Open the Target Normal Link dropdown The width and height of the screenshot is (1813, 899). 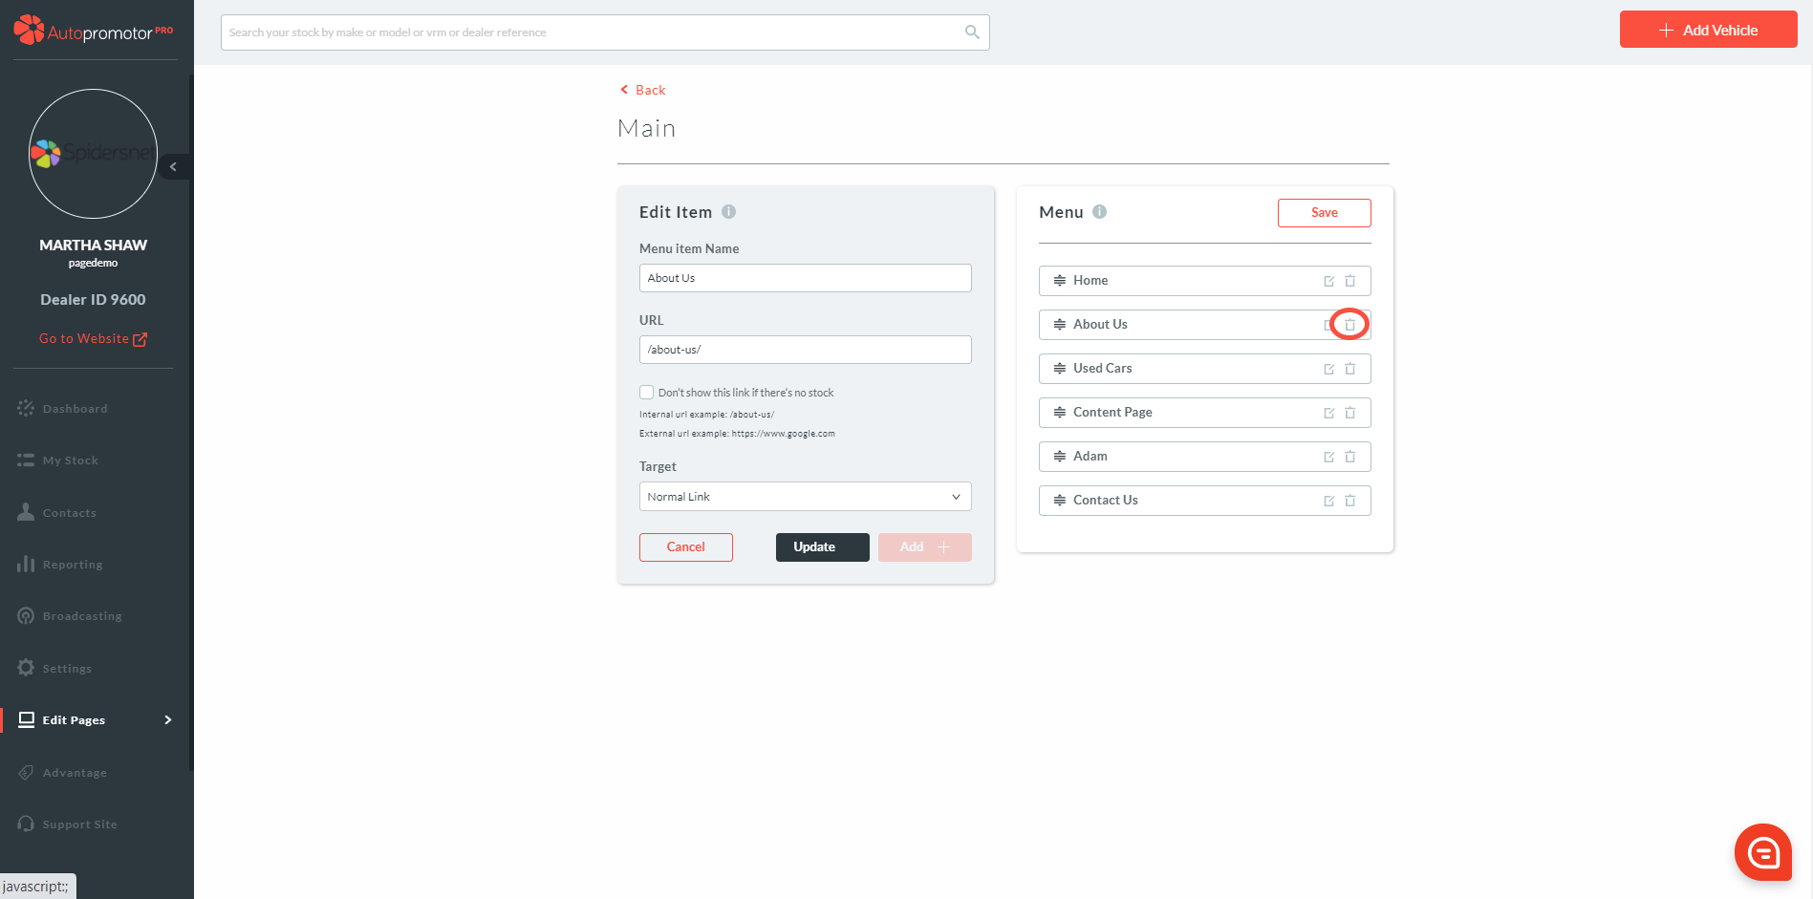805,497
